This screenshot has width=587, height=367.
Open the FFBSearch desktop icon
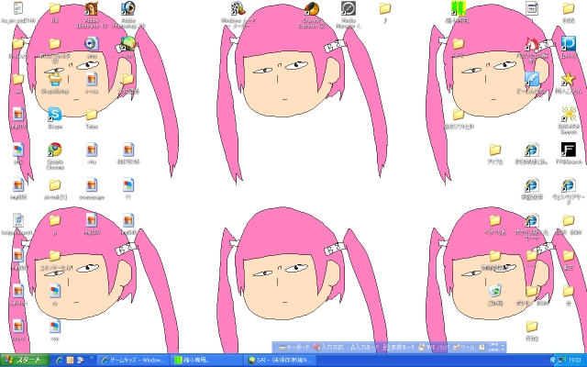tap(568, 150)
